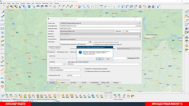Click the colorful shapes palette icon
Image resolution: width=189 pixels, height=106 pixels.
79,6
